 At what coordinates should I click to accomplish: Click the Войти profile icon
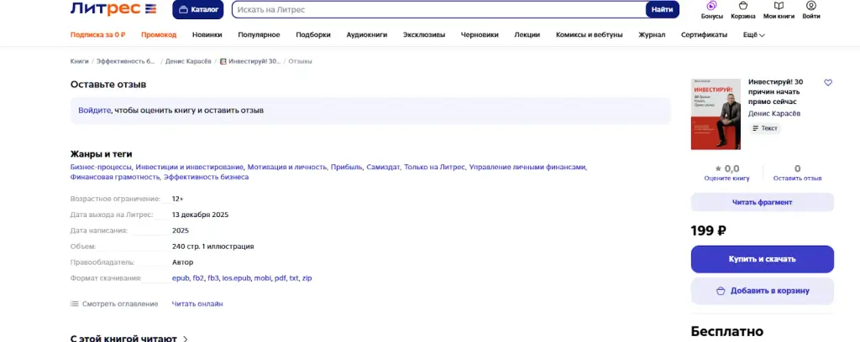point(811,10)
